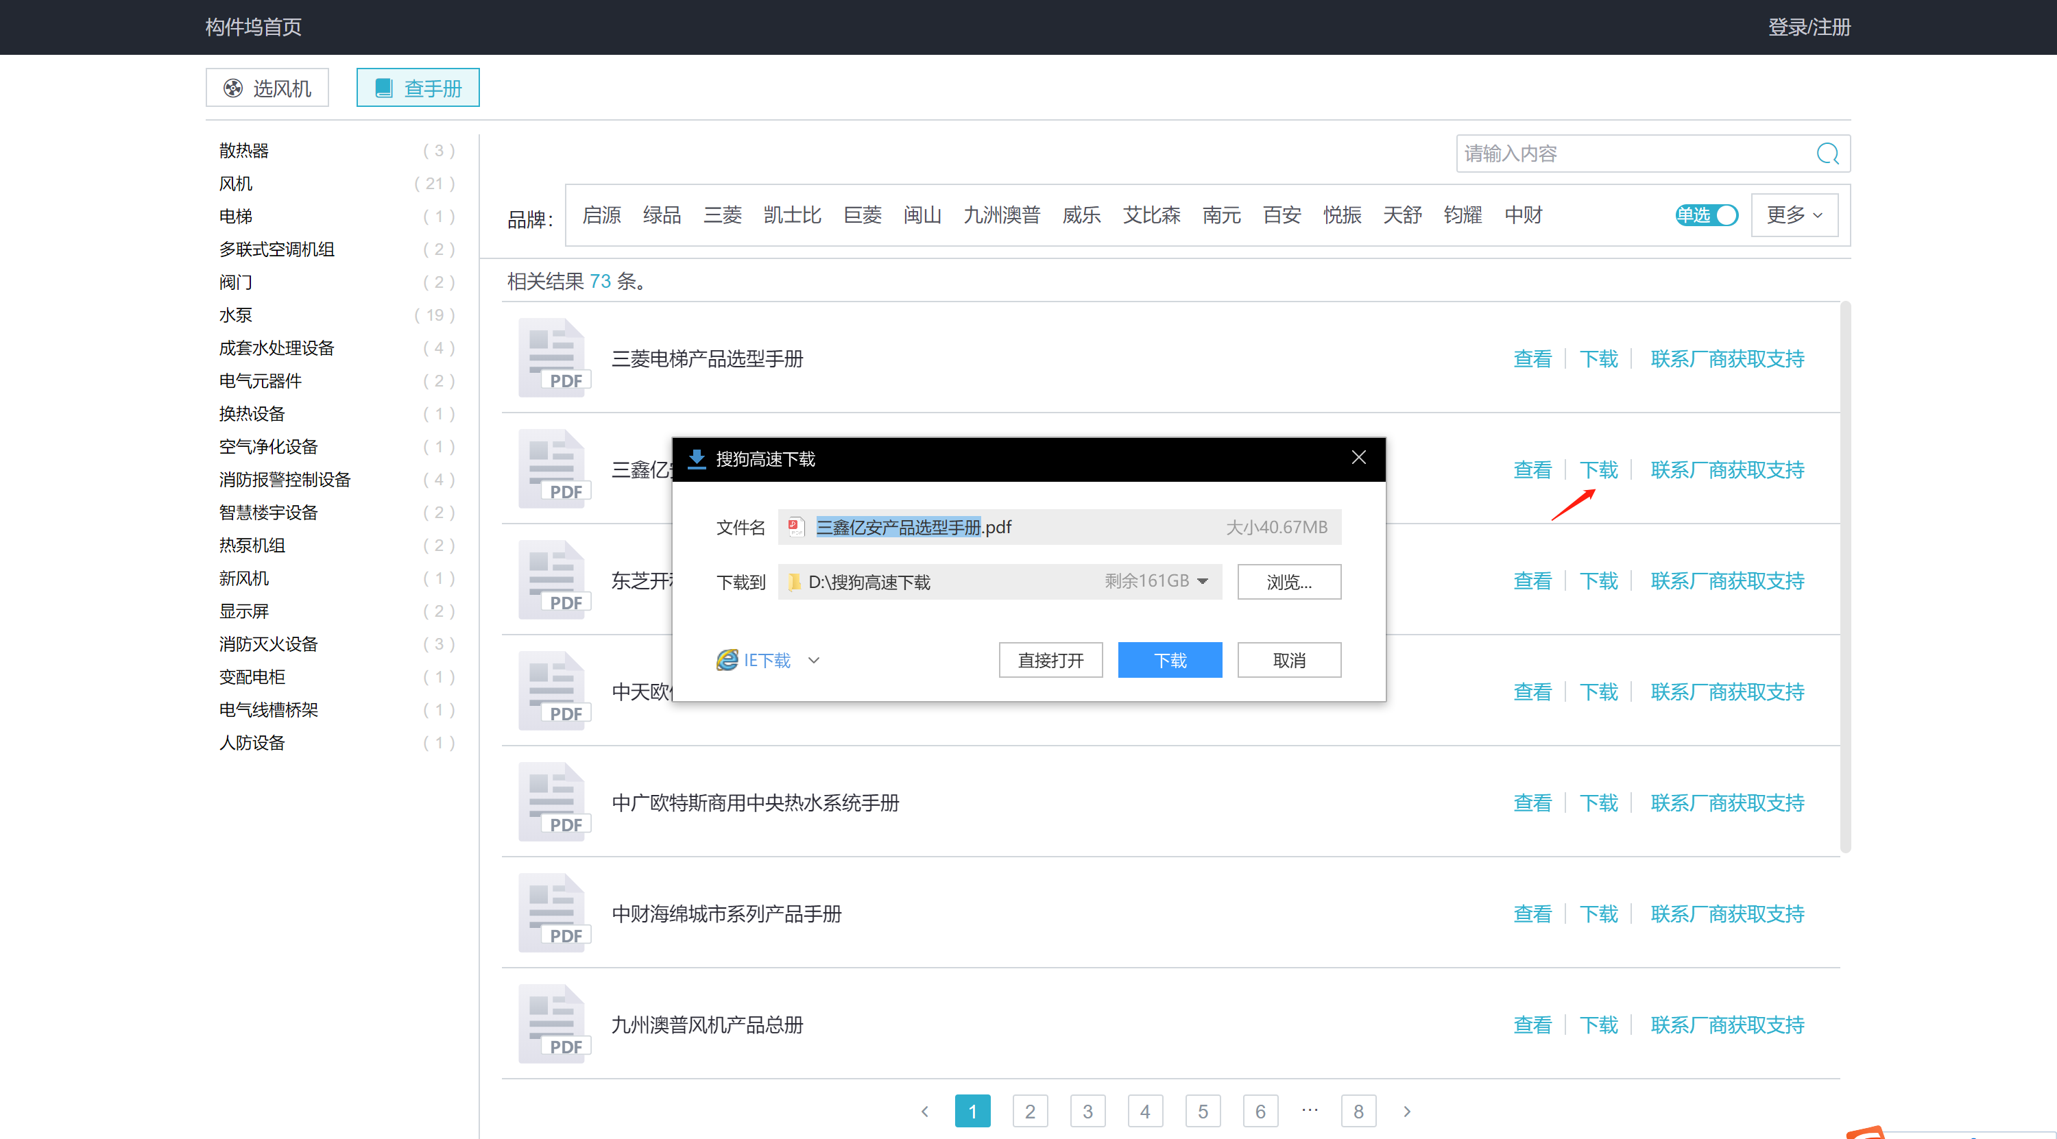The image size is (2057, 1139).
Task: Filter by brand 凯士比
Action: click(792, 215)
